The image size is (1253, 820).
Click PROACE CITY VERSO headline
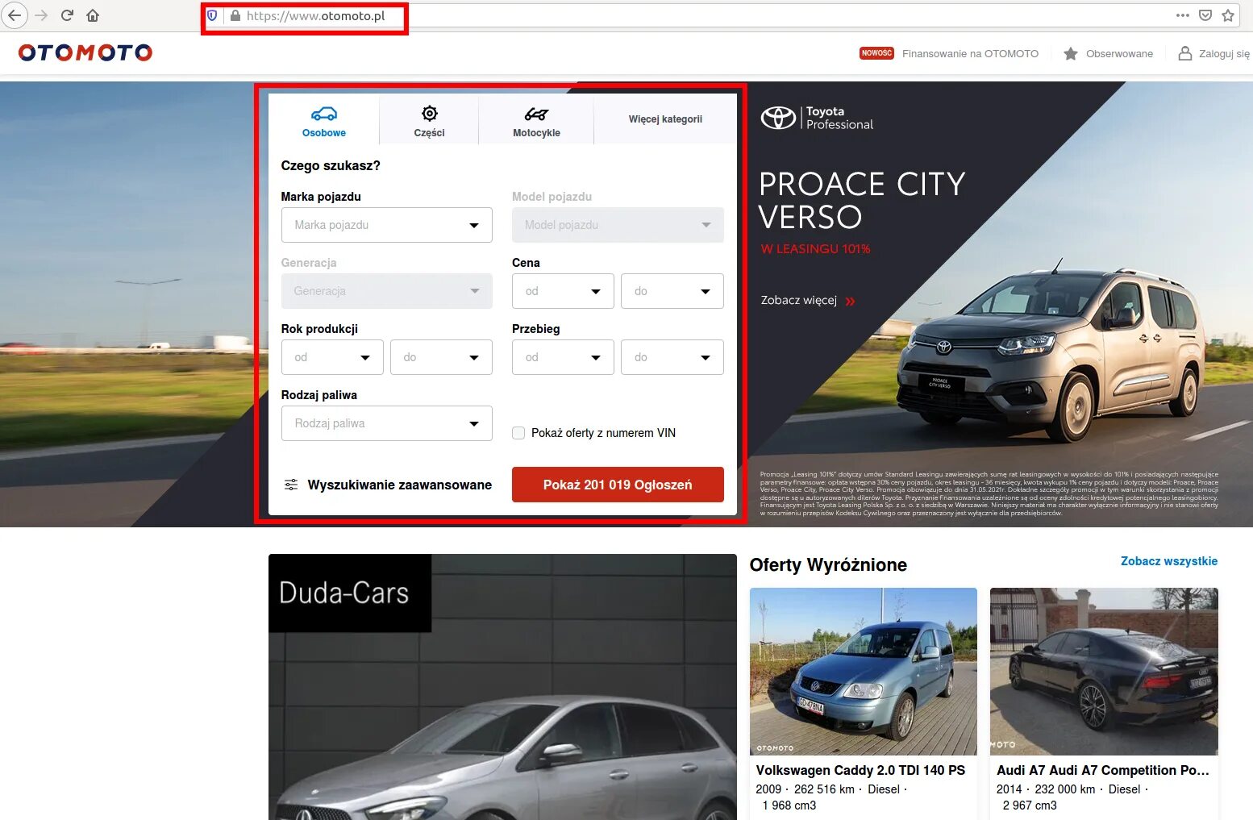pos(862,200)
